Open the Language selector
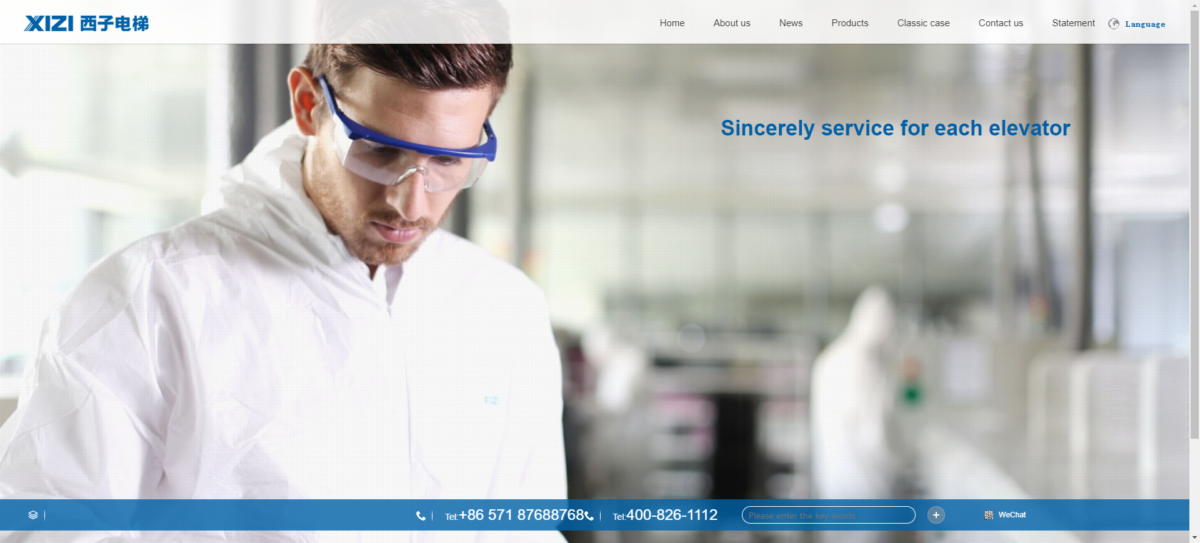 (1145, 24)
